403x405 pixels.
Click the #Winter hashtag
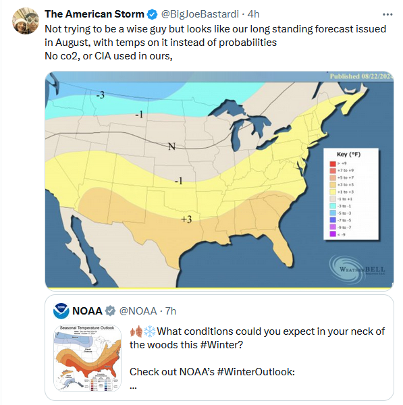(x=221, y=345)
